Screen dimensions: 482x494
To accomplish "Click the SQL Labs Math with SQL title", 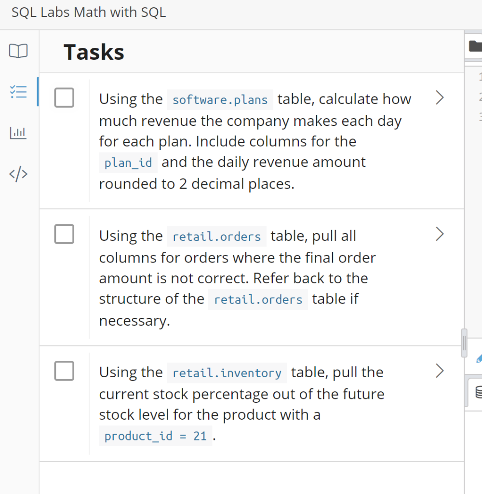I will pyautogui.click(x=88, y=12).
